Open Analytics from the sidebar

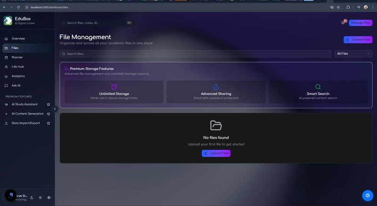click(27, 76)
